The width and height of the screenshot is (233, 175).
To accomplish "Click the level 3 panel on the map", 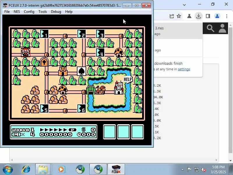I will point(100,34).
